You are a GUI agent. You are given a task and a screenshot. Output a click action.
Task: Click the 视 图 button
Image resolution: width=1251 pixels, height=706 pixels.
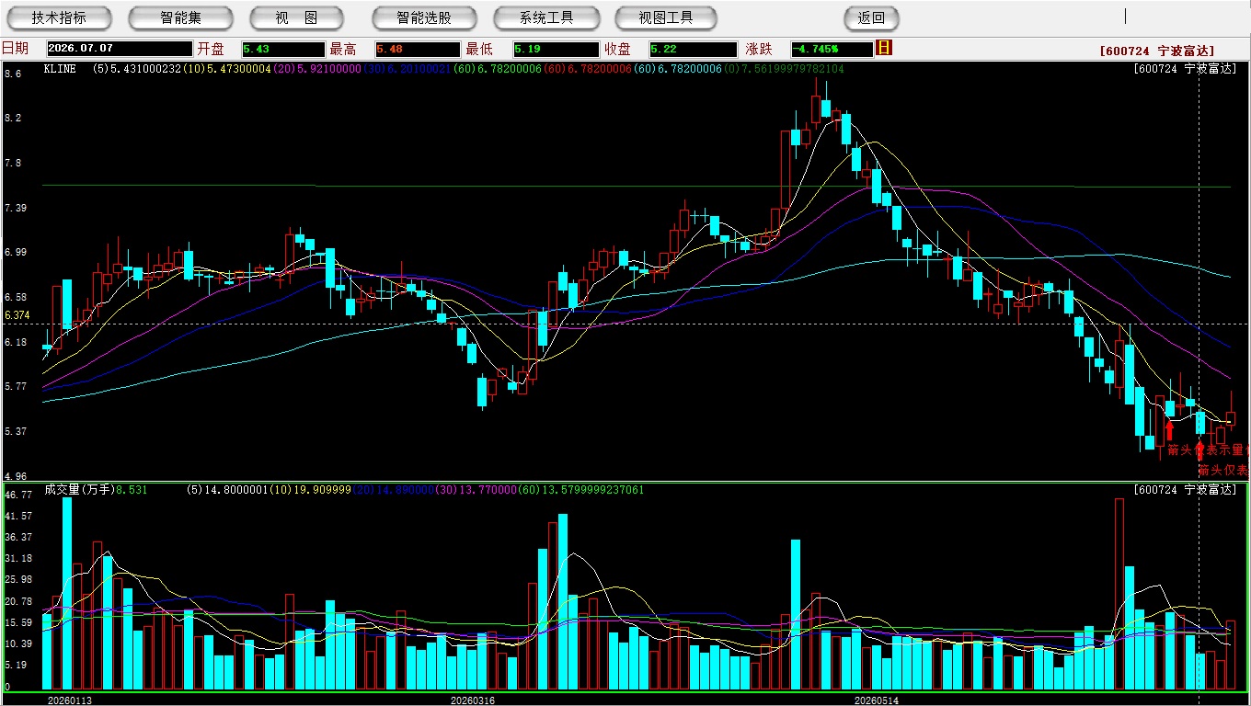pos(296,17)
